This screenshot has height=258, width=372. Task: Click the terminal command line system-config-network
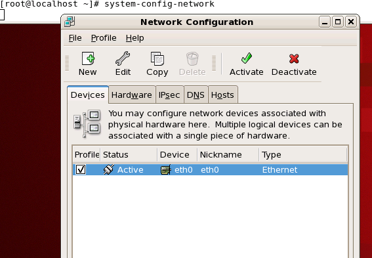pos(159,4)
